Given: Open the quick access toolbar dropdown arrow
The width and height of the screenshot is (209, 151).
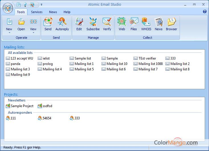Looking at the screenshot, I should pos(41,5).
